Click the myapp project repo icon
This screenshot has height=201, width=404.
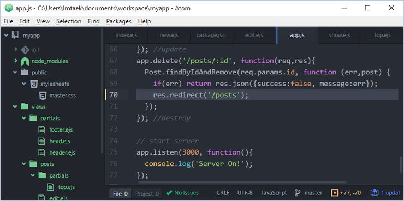(x=15, y=35)
